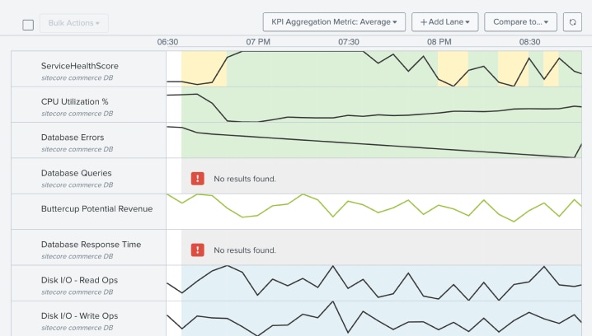Click the refresh icon button
Screen dimensions: 592x336
(572, 22)
